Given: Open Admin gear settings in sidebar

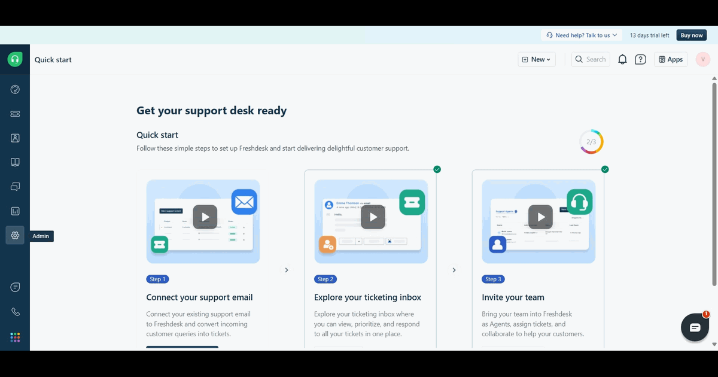Looking at the screenshot, I should [x=15, y=236].
